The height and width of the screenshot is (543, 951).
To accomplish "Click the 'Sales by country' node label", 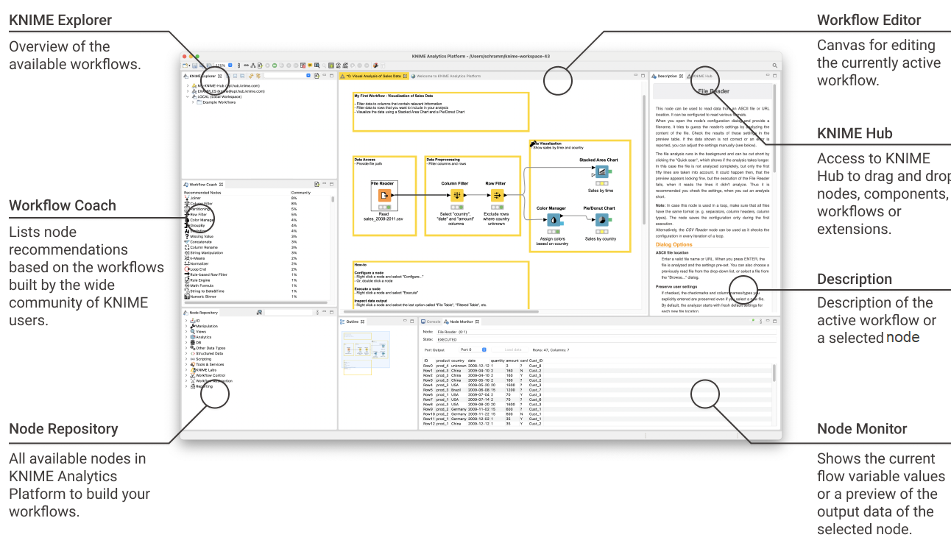I will coord(601,238).
